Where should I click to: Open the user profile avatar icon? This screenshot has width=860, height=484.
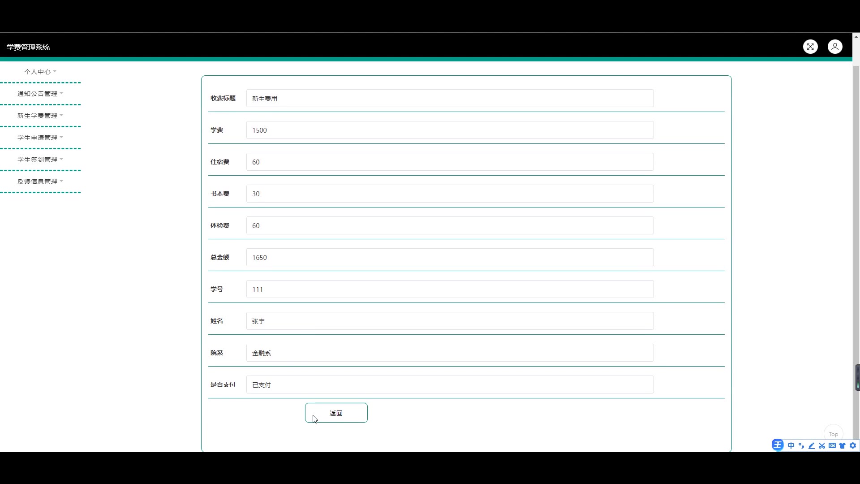[835, 47]
